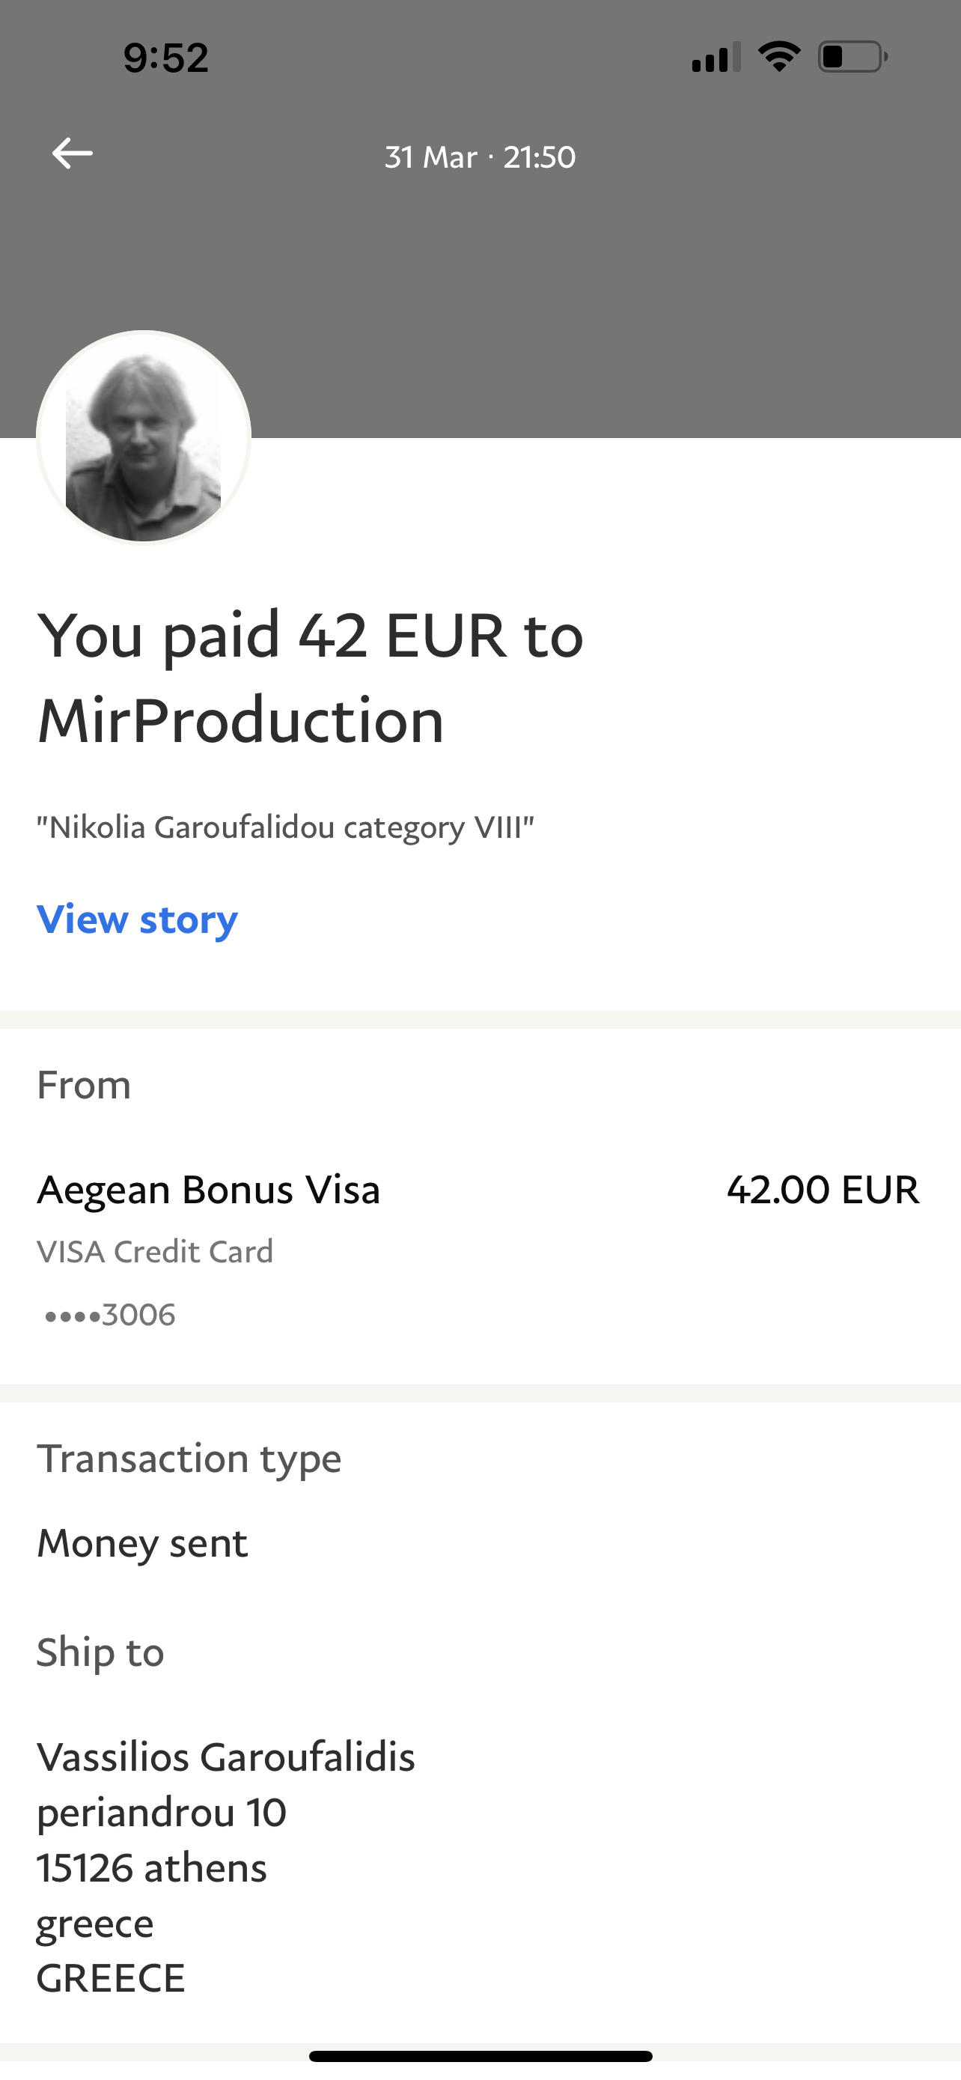
Task: Tap the 42.00 EUR amount
Action: click(823, 1190)
